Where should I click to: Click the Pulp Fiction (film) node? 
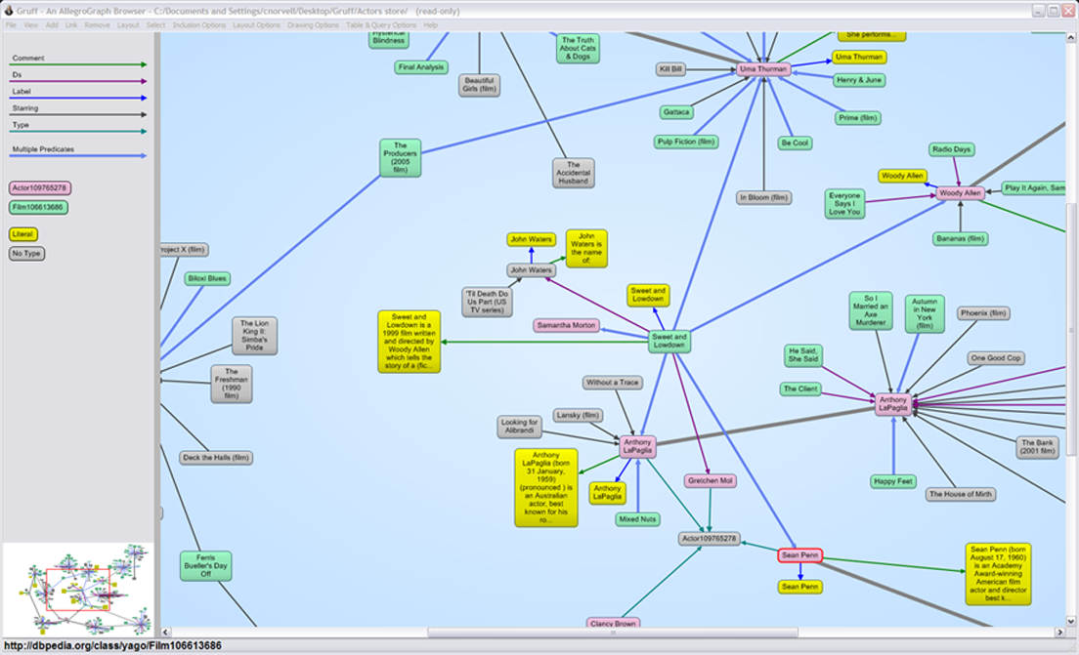687,142
